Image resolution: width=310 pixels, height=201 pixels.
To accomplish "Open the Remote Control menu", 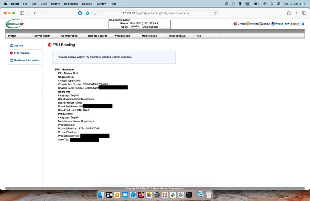I will (x=99, y=36).
